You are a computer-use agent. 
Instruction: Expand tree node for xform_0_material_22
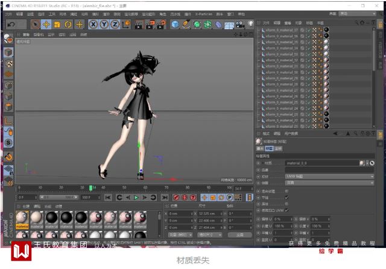coord(259,121)
